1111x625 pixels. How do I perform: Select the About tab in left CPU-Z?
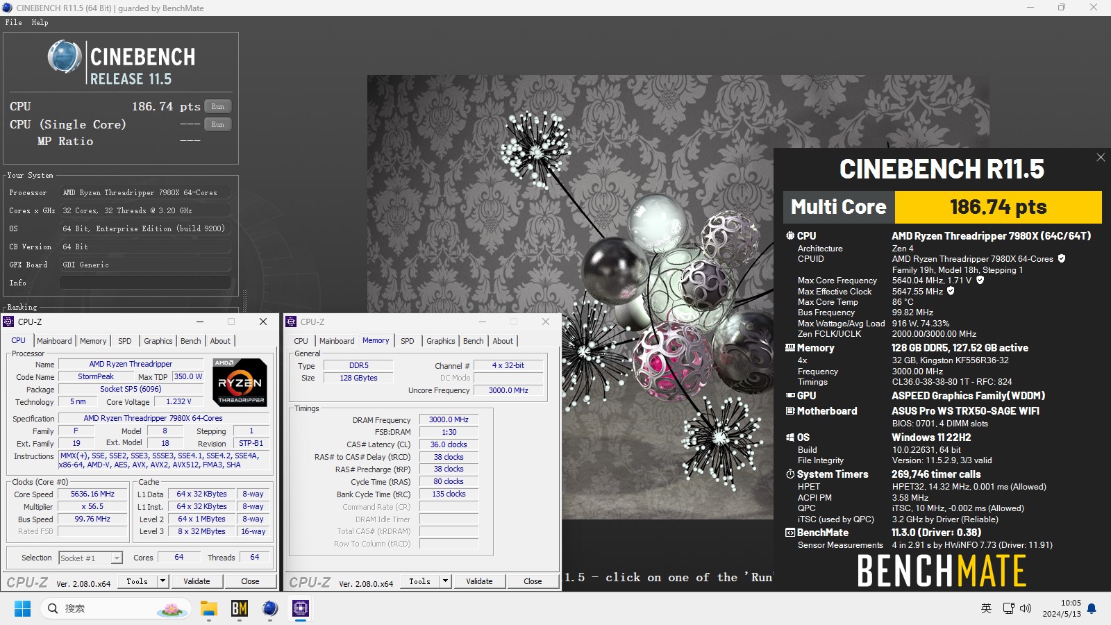(220, 341)
